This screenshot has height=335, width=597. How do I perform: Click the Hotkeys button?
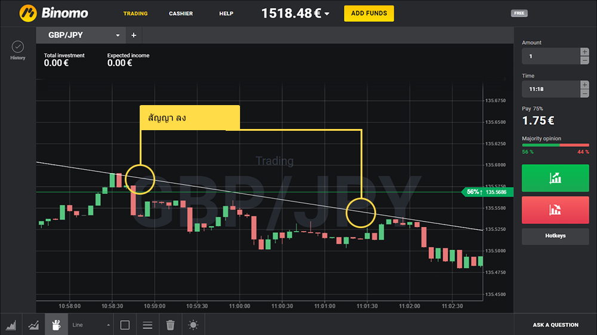coord(555,236)
